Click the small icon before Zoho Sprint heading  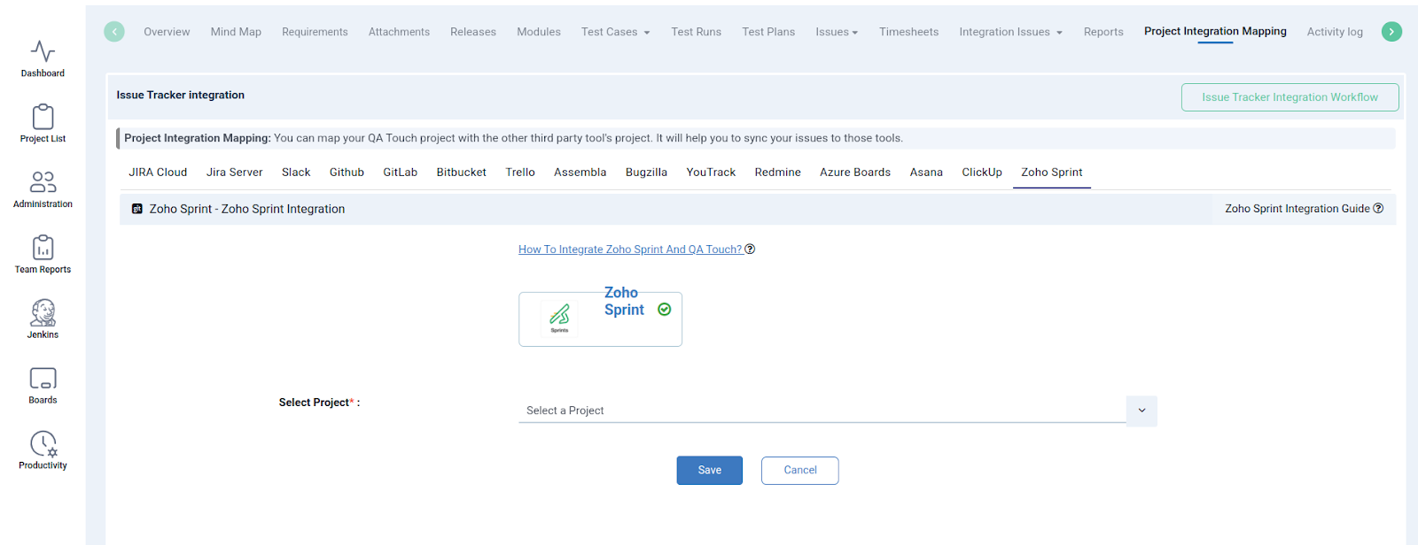click(137, 209)
